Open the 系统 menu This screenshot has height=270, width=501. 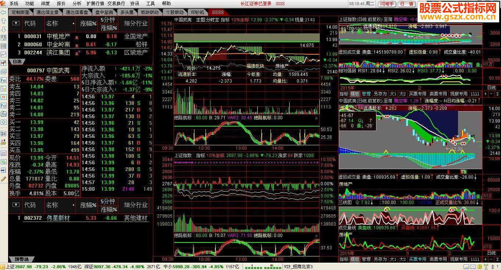14,3
